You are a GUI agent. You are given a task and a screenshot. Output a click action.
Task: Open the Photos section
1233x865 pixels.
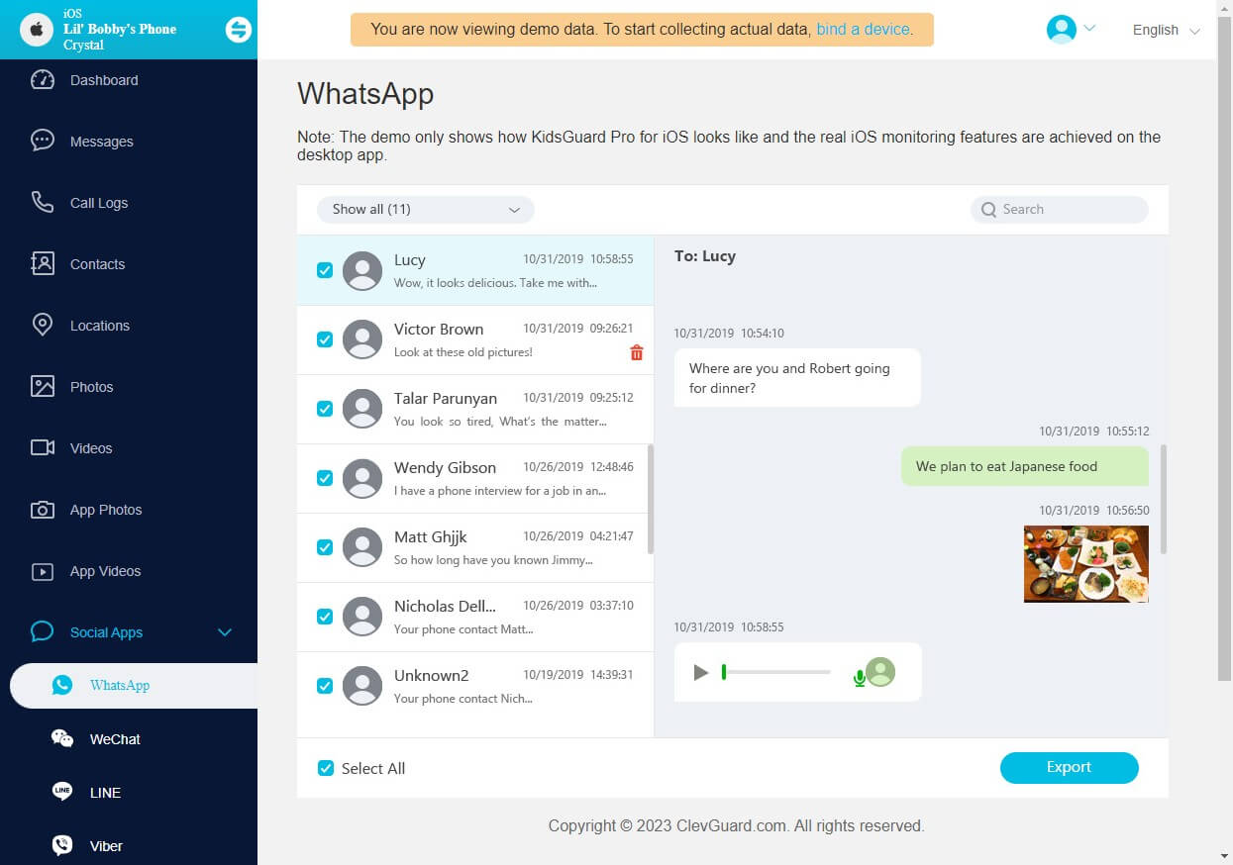[x=129, y=387]
